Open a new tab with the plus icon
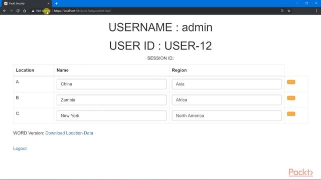 tap(56, 3)
